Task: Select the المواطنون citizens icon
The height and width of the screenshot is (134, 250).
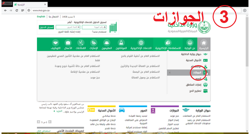Action: click(121, 43)
